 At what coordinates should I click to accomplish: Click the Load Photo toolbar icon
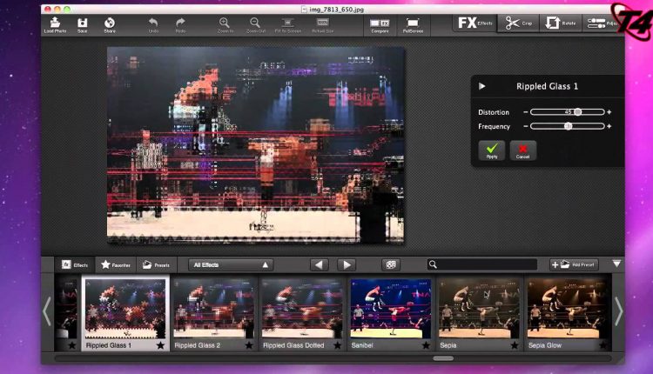click(x=55, y=25)
